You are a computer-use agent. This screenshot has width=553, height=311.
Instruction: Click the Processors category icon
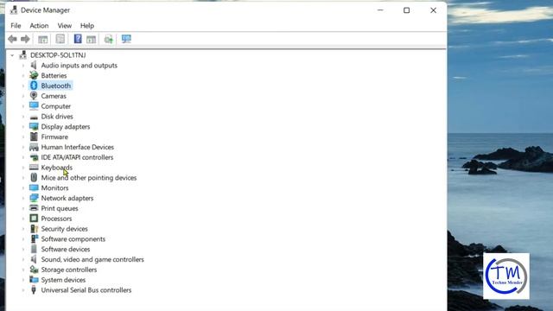point(34,219)
